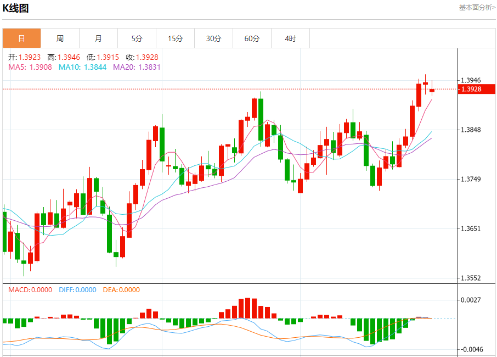The image size is (497, 357).
Task: Open the 5分 interval tab
Action: (x=137, y=38)
